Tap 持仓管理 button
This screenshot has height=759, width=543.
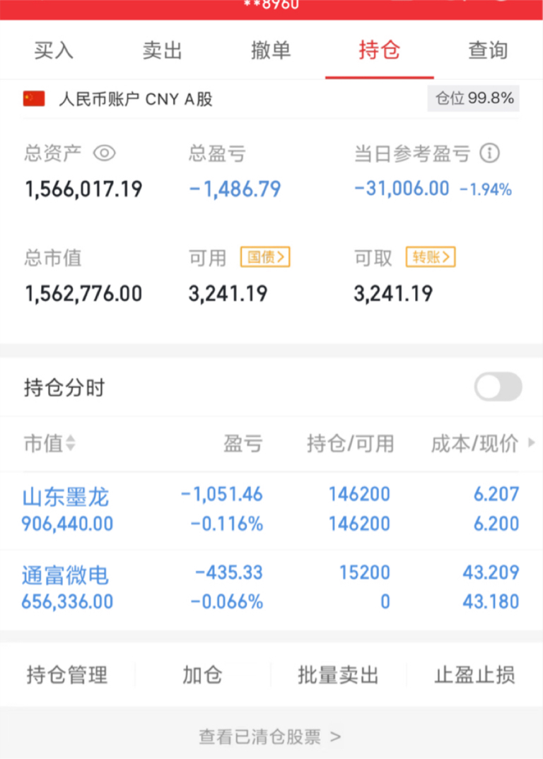pos(67,675)
